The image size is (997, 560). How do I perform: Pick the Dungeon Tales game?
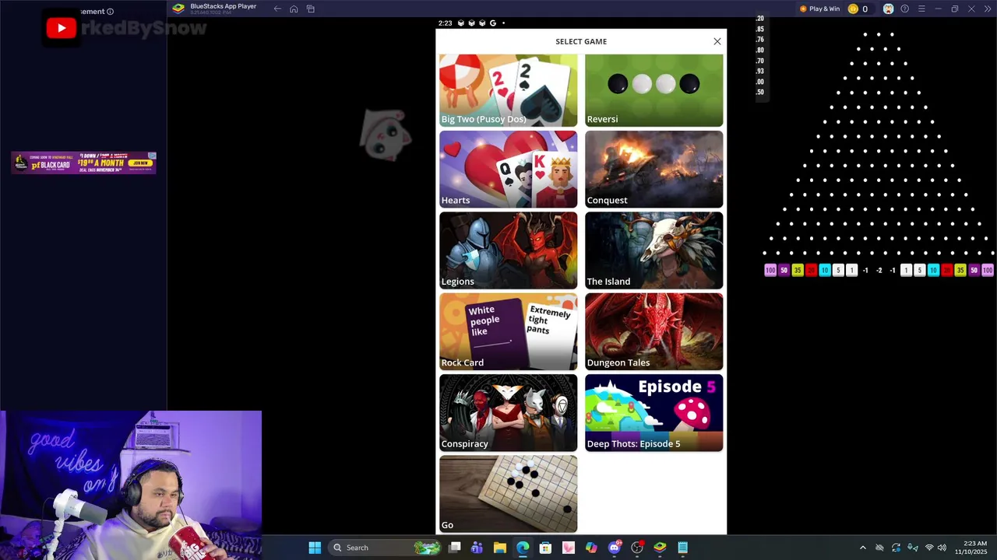pyautogui.click(x=654, y=331)
